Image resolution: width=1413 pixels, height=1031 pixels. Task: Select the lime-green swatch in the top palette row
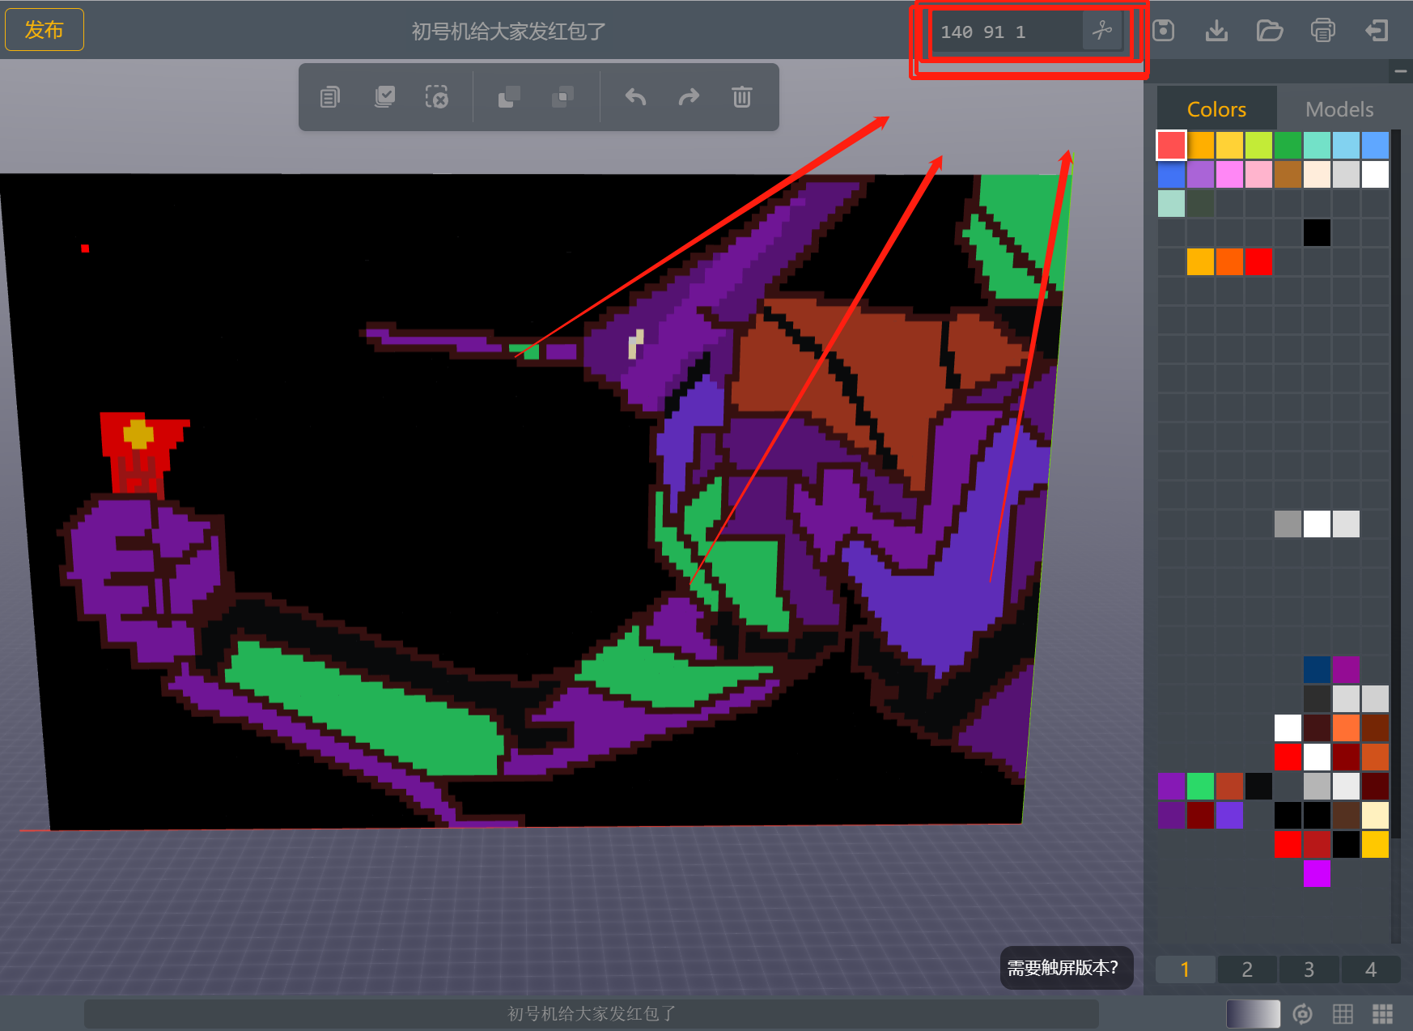[1258, 146]
